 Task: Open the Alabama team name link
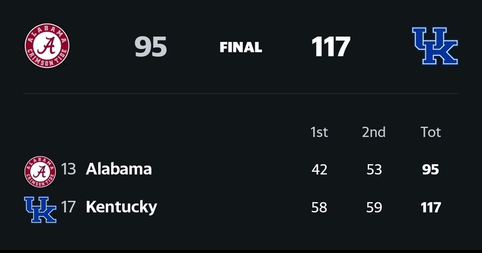pos(119,169)
